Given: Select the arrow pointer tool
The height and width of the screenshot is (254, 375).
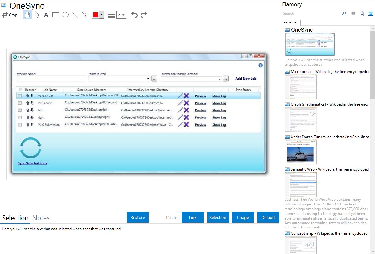Looking at the screenshot, I should (37, 15).
